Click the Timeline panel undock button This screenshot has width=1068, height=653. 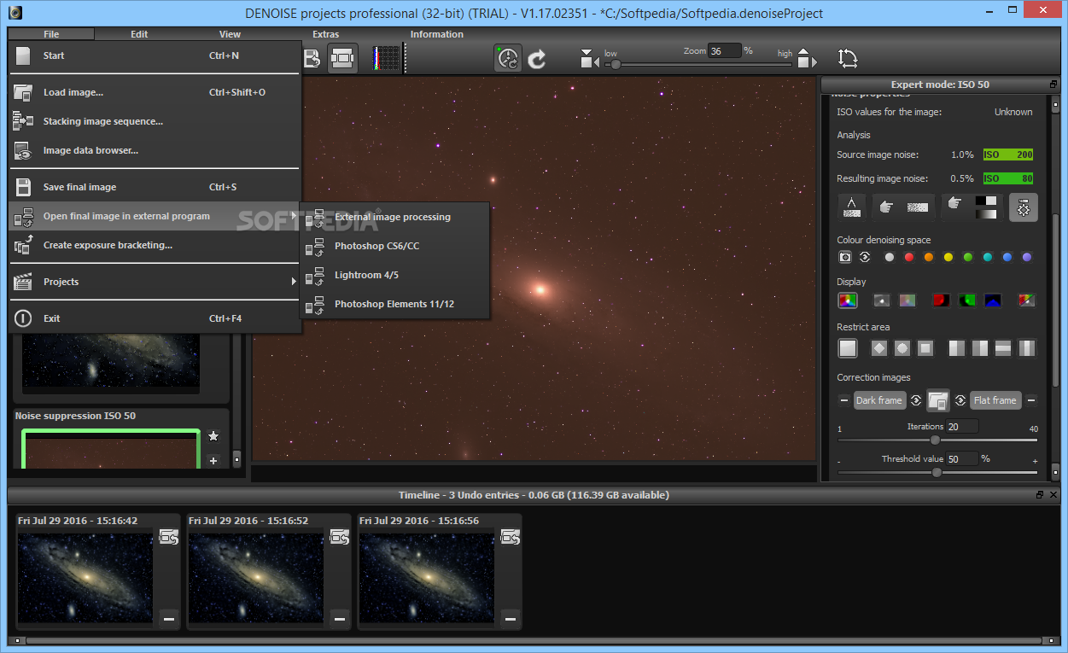click(1040, 495)
